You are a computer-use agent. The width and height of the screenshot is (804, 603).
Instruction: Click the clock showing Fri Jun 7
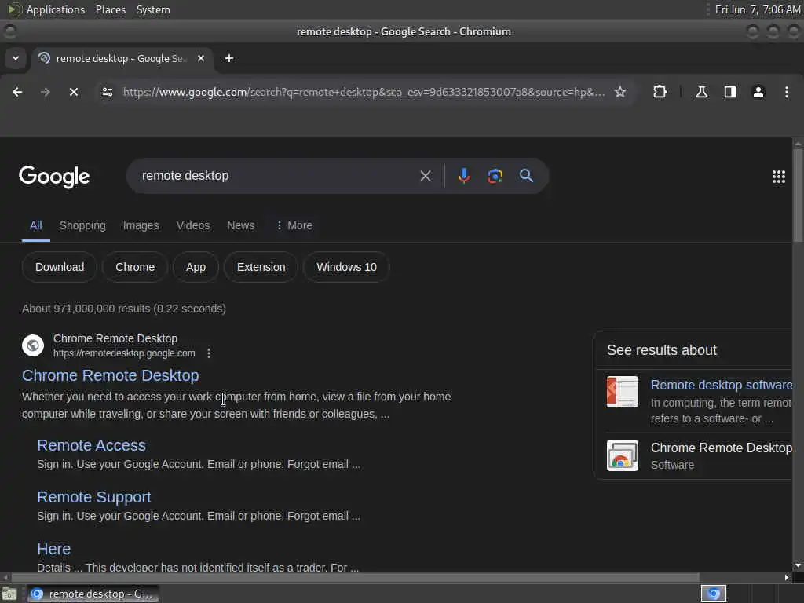coord(758,9)
